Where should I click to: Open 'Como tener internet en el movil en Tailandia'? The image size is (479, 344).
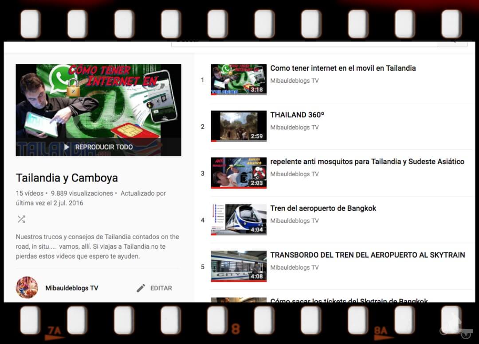[x=343, y=68]
